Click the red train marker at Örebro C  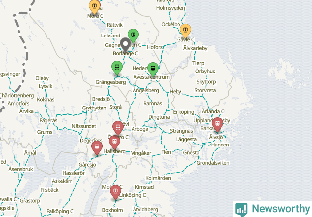tap(118, 128)
